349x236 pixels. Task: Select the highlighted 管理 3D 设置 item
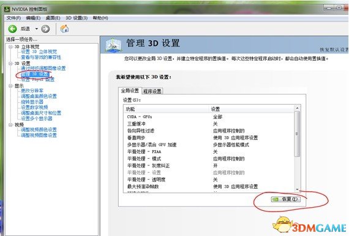tap(35, 74)
